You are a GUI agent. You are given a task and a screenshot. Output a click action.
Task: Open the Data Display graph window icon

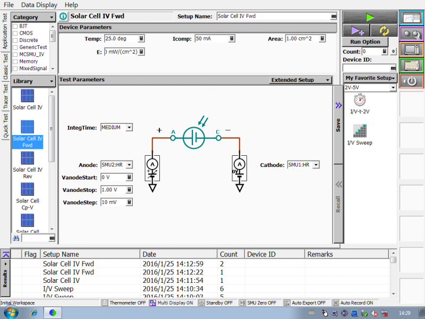click(411, 18)
